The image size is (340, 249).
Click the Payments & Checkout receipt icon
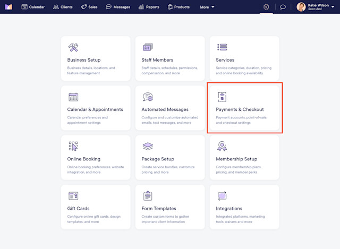[x=222, y=97]
